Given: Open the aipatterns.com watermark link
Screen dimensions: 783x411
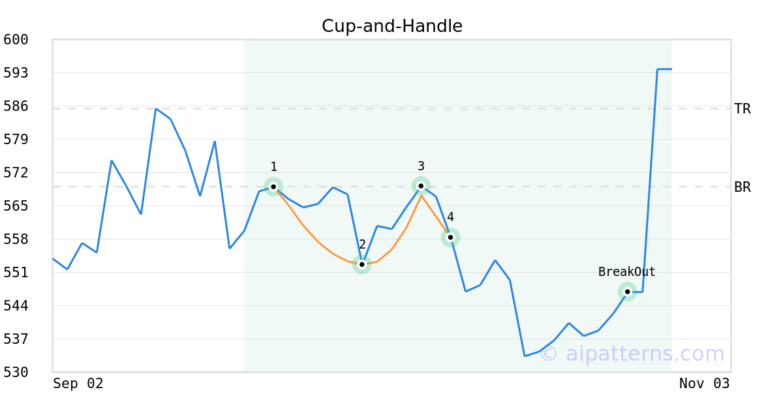Looking at the screenshot, I should point(632,354).
